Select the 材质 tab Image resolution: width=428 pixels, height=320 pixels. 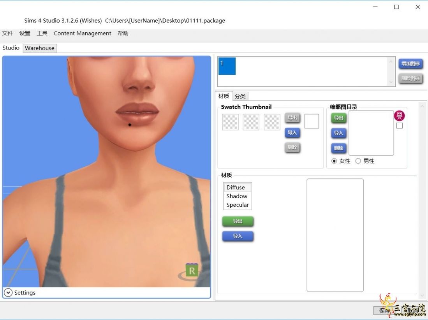[224, 96]
